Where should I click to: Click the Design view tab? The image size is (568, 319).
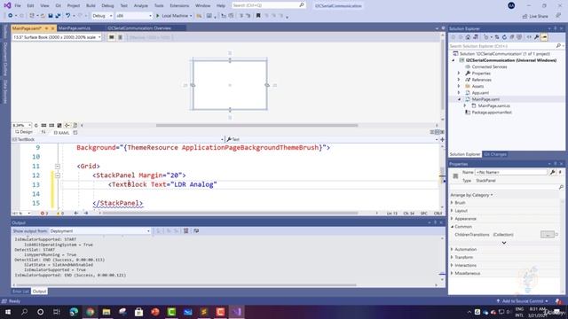[24, 132]
